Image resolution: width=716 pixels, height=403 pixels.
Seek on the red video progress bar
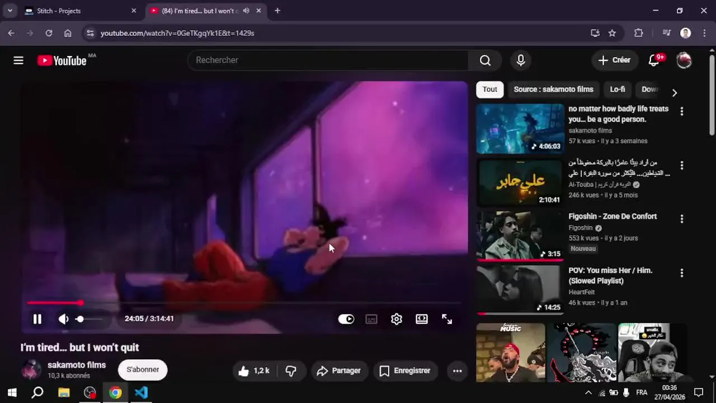(244, 303)
